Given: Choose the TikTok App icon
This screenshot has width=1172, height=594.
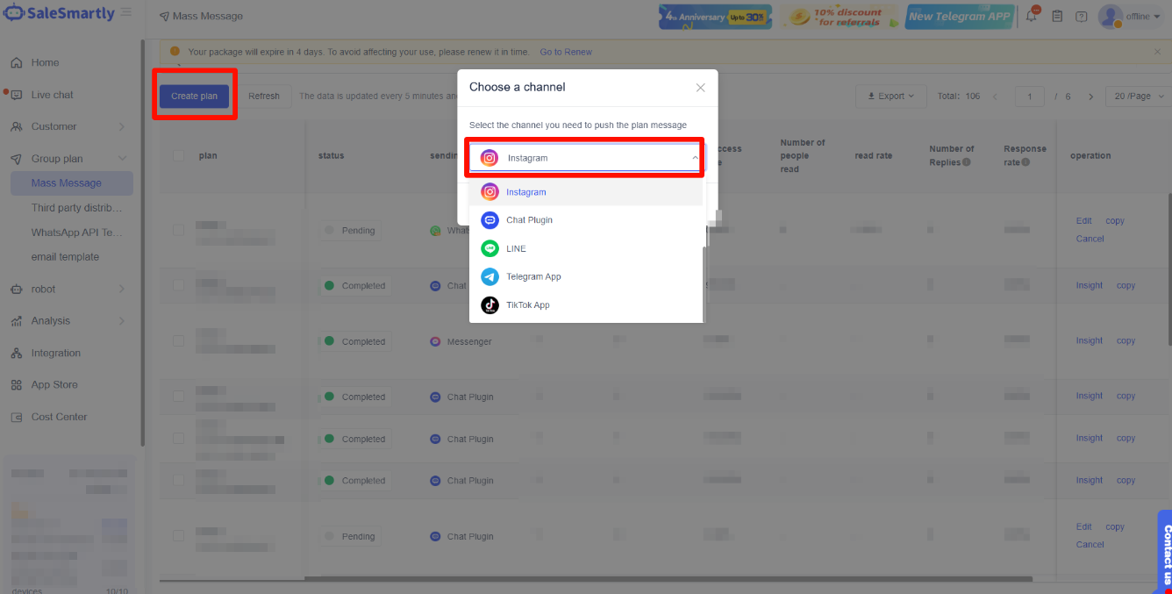Looking at the screenshot, I should click(490, 305).
